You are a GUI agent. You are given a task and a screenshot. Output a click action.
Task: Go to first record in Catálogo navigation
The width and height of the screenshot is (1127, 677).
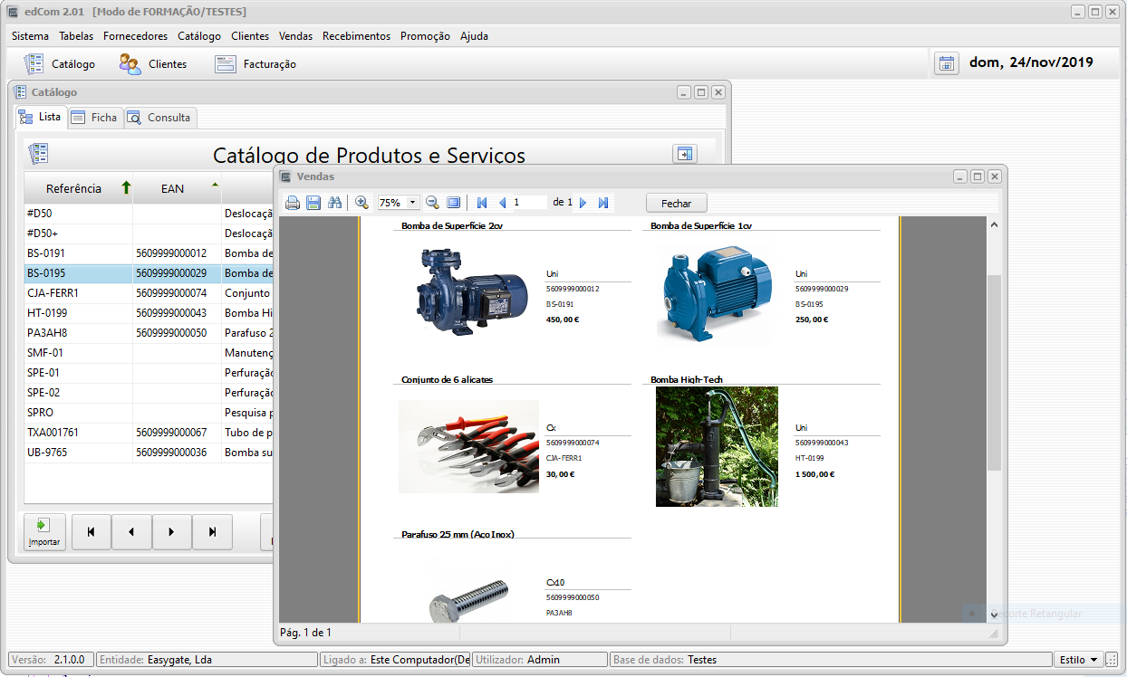click(x=91, y=532)
